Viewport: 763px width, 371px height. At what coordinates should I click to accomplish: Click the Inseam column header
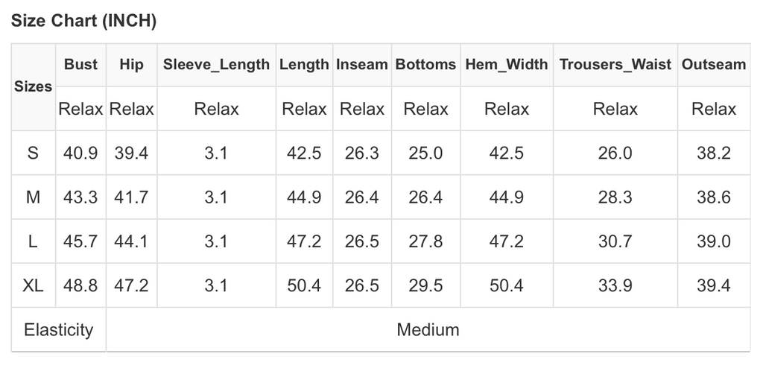(361, 64)
